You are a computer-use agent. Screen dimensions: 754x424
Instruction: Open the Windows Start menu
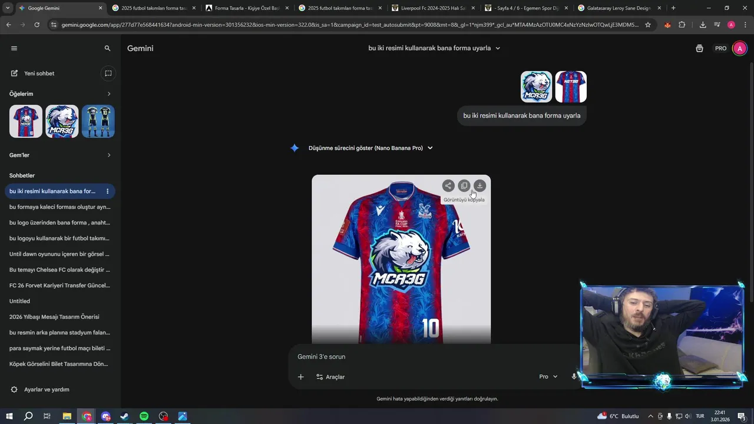click(9, 416)
